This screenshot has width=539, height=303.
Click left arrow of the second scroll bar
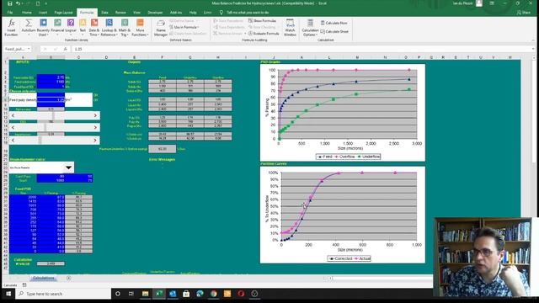coord(13,127)
